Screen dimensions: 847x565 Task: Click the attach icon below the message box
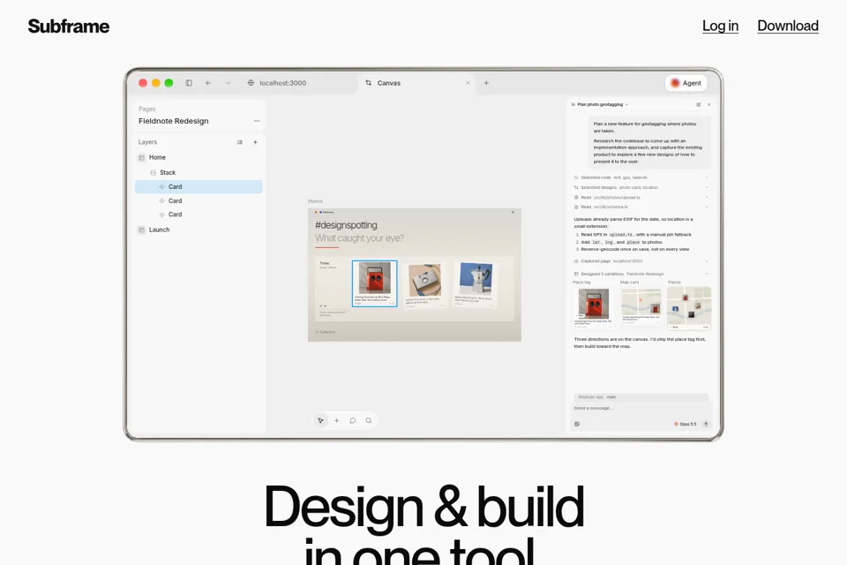coord(577,424)
